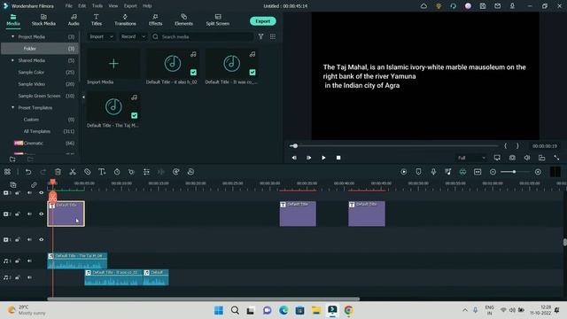Click the preview playback progress slider
Viewport: 567px width, 319px height.
coord(393,145)
